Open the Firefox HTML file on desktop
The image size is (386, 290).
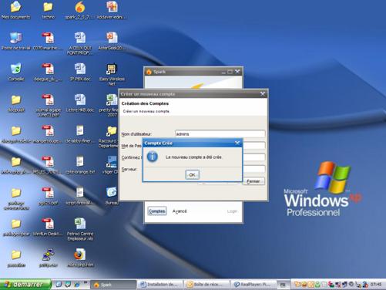point(80,258)
